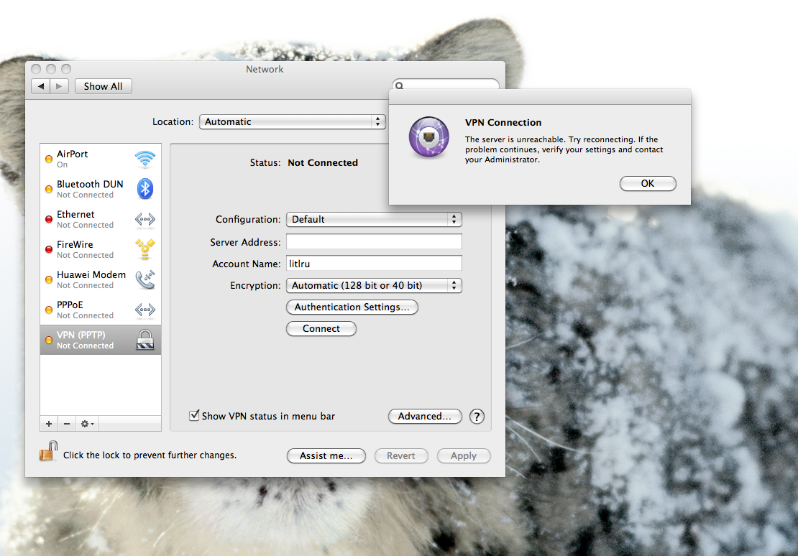Go forward with the right arrow
The width and height of the screenshot is (798, 556).
(59, 86)
